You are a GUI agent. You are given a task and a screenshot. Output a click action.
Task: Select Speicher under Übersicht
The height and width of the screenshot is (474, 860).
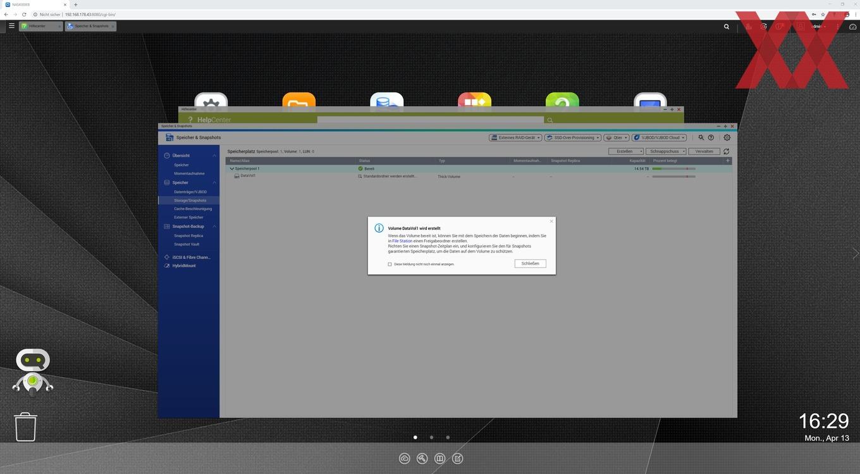(181, 165)
